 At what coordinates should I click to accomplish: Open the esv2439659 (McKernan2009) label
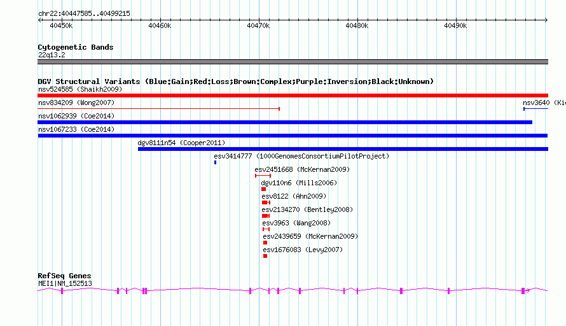tap(310, 236)
